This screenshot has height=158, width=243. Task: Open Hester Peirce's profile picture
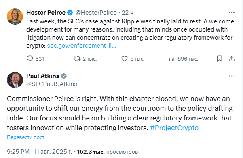coord(15,17)
